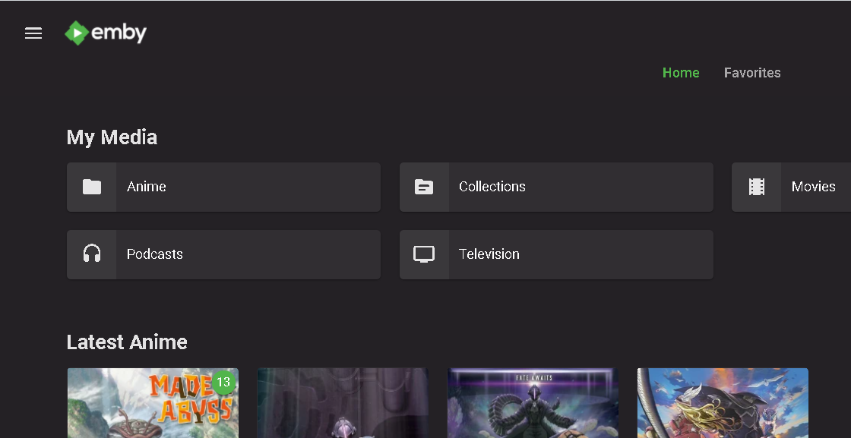851x438 pixels.
Task: Click the folder icon on the Collections card
Action: click(x=424, y=186)
